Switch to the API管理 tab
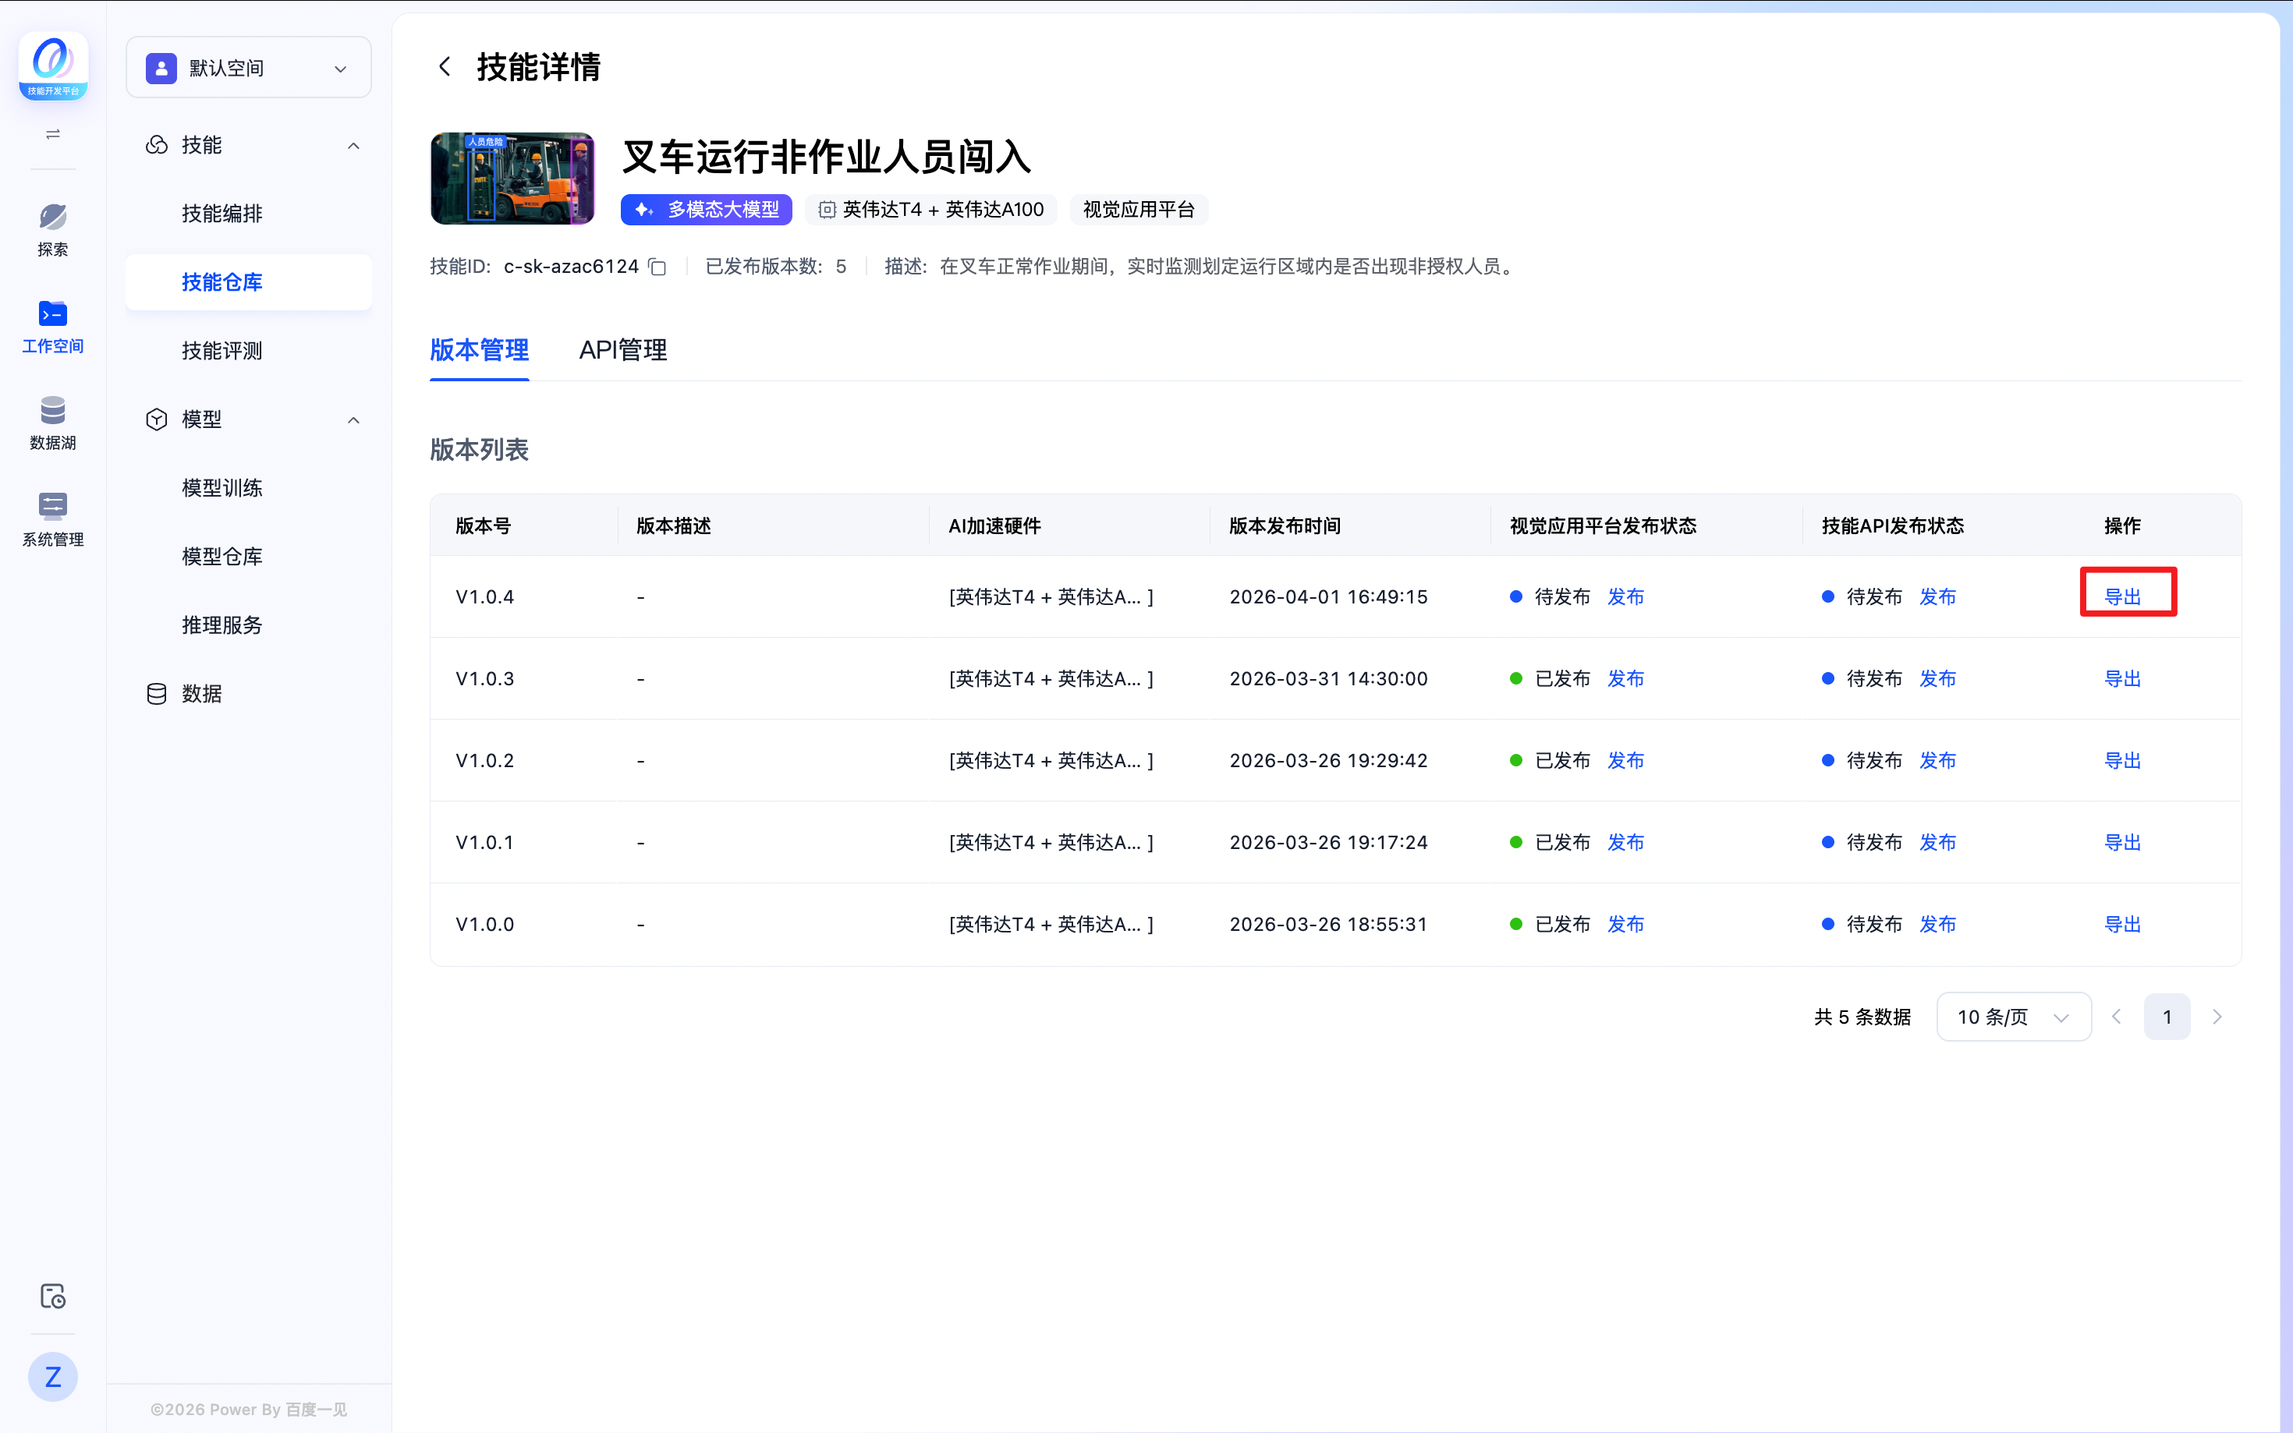 (x=623, y=351)
